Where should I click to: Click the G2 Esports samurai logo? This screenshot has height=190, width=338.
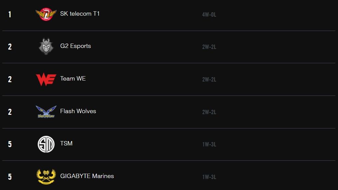click(46, 46)
